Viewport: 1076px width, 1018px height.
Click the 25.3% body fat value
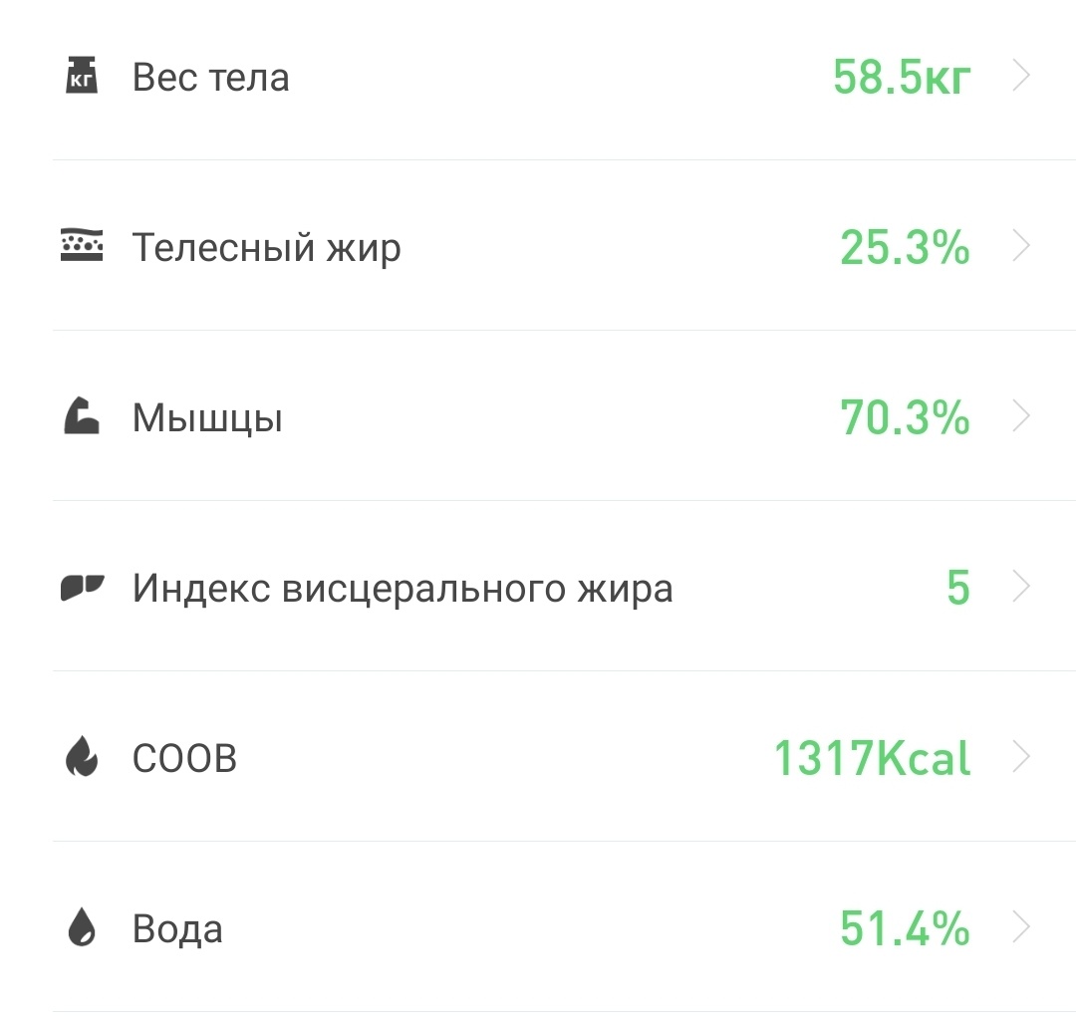click(x=903, y=246)
